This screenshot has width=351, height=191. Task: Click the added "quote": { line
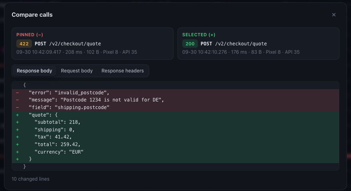tap(175, 115)
